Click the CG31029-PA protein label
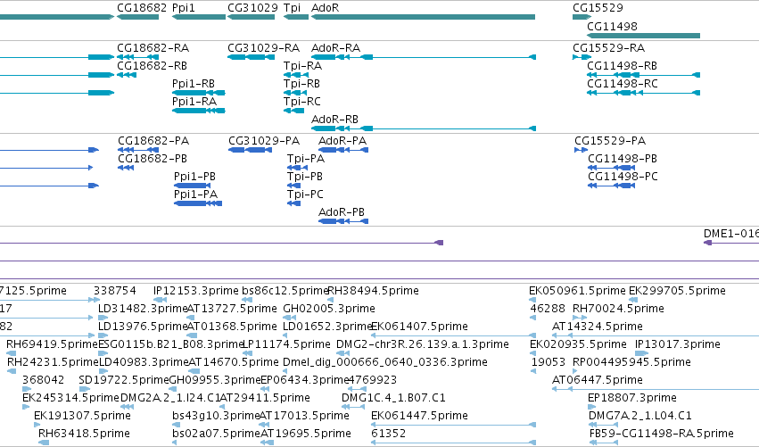This screenshot has height=447, width=759. [264, 141]
